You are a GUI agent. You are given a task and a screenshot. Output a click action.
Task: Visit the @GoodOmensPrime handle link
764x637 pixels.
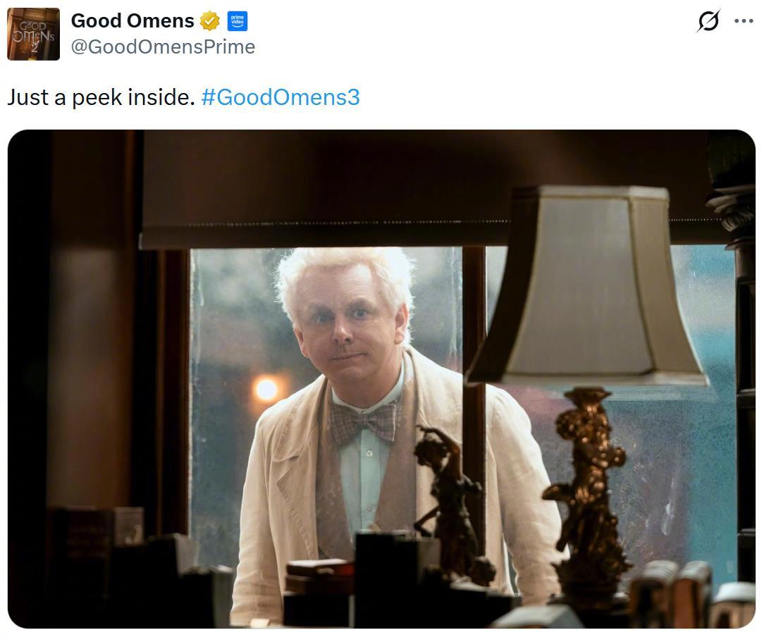pyautogui.click(x=164, y=47)
